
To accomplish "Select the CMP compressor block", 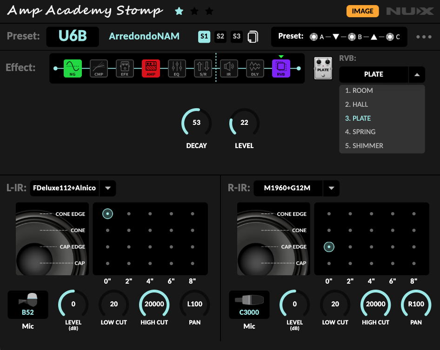I will click(99, 68).
